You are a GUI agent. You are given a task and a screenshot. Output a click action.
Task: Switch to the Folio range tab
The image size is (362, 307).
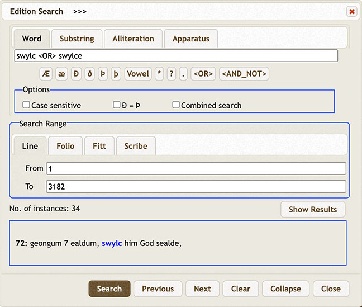pyautogui.click(x=65, y=146)
